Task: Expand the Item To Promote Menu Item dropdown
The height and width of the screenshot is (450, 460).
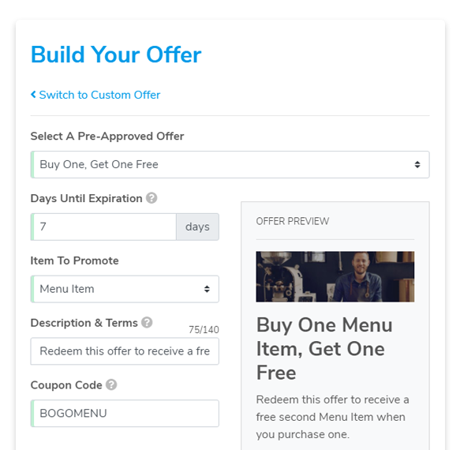Action: click(x=125, y=289)
